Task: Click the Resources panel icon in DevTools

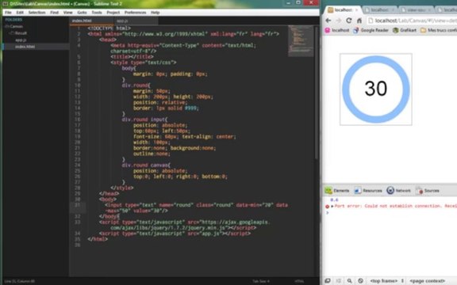Action: coord(358,191)
